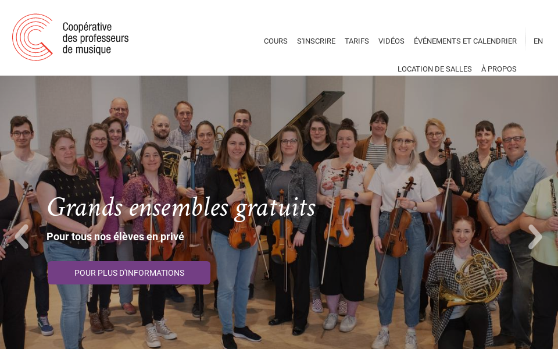The width and height of the screenshot is (558, 349).
Task: Click Coopérative des professeurs de musique text
Action: point(95,38)
